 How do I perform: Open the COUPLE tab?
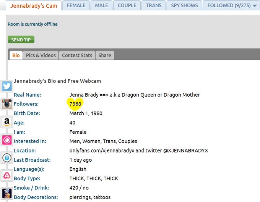(127, 5)
